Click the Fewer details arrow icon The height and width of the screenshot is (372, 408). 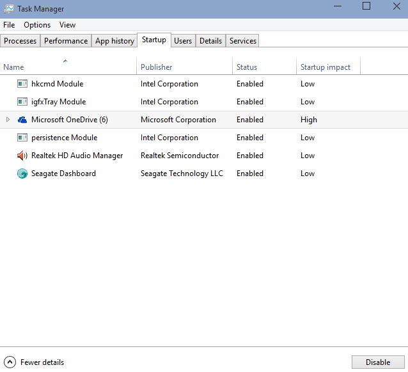click(10, 362)
